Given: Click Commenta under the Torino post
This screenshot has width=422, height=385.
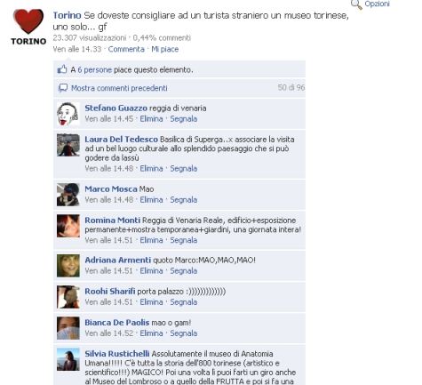Looking at the screenshot, I should point(126,49).
